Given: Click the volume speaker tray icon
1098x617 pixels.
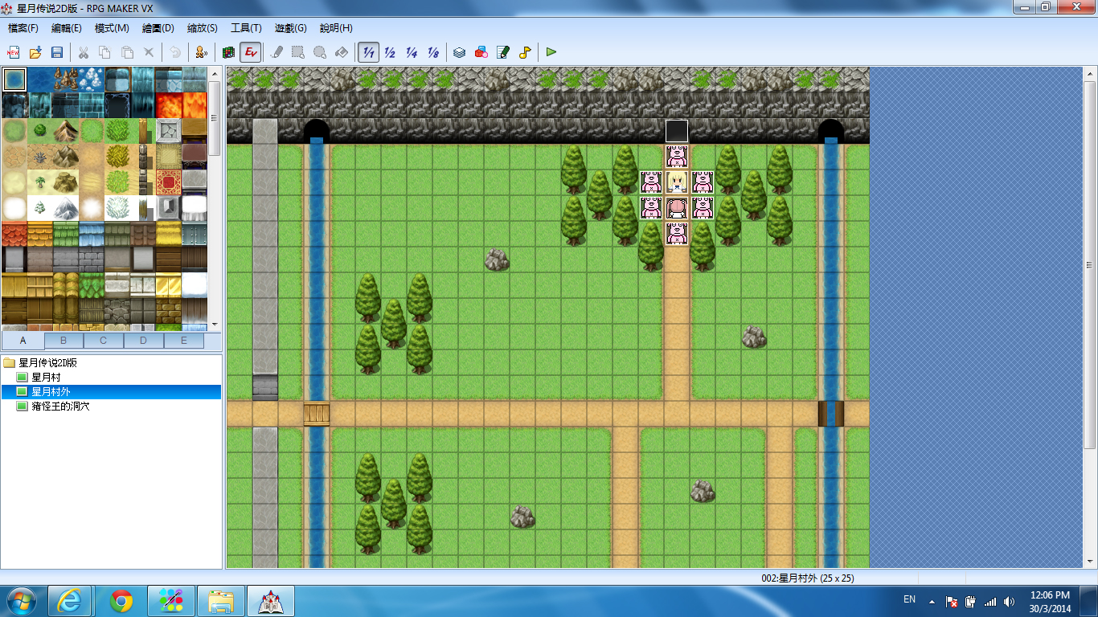Looking at the screenshot, I should pos(1009,601).
